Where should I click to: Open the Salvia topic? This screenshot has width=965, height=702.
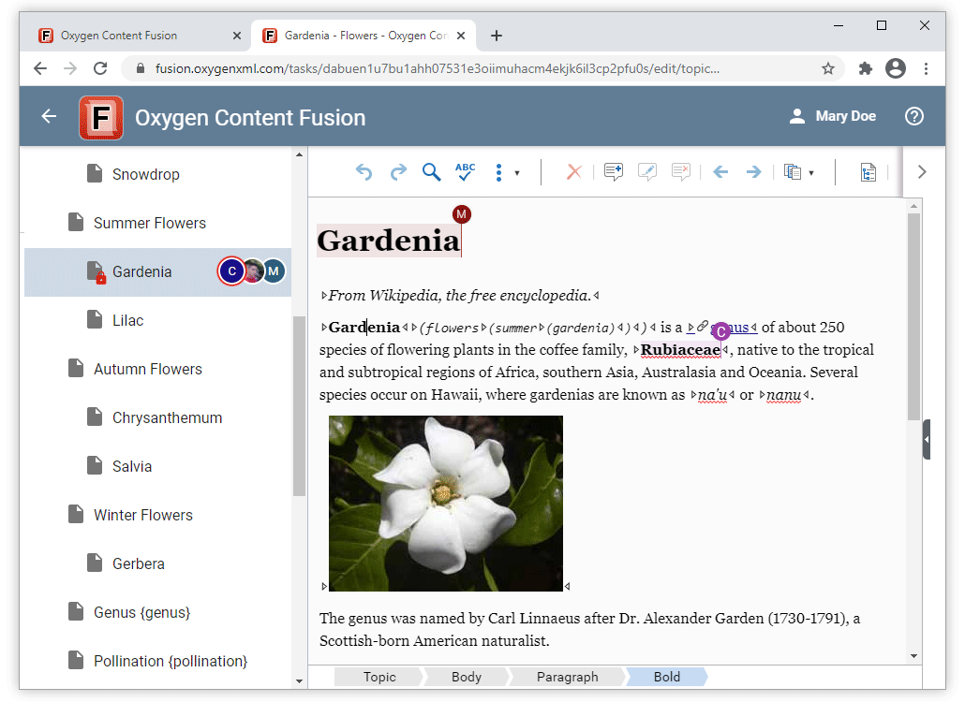132,466
